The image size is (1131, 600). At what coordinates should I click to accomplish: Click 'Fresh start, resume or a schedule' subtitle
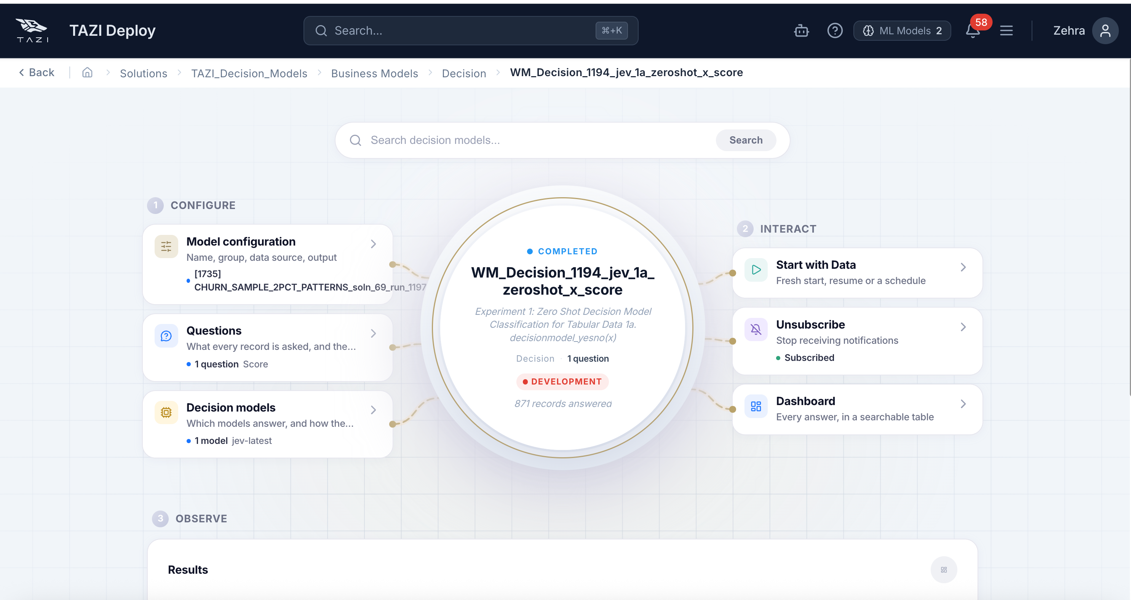pos(850,281)
